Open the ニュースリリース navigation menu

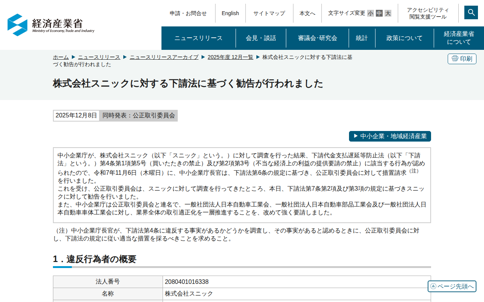coord(199,38)
